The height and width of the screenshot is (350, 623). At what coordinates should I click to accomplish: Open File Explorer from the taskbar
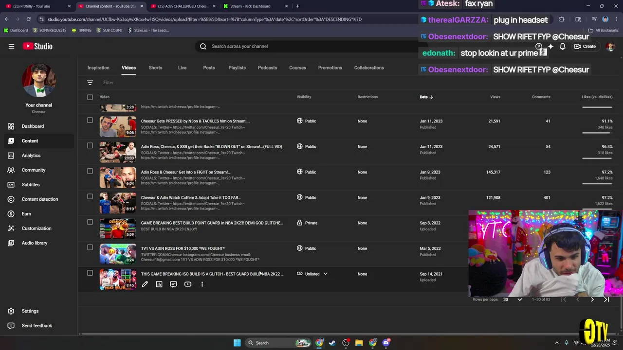(x=359, y=343)
